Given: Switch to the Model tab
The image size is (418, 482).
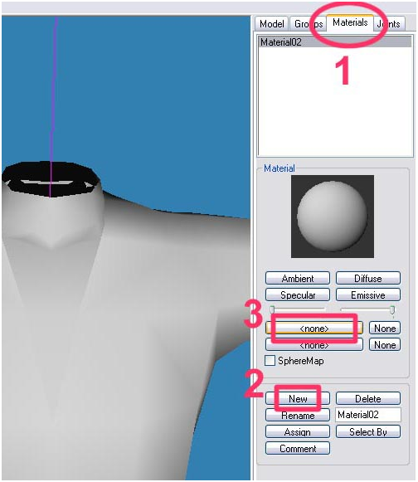Looking at the screenshot, I should click(272, 24).
